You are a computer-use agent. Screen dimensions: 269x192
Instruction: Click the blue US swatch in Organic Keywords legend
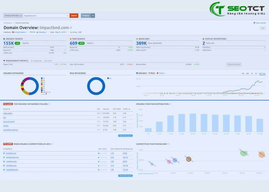pos(42,78)
